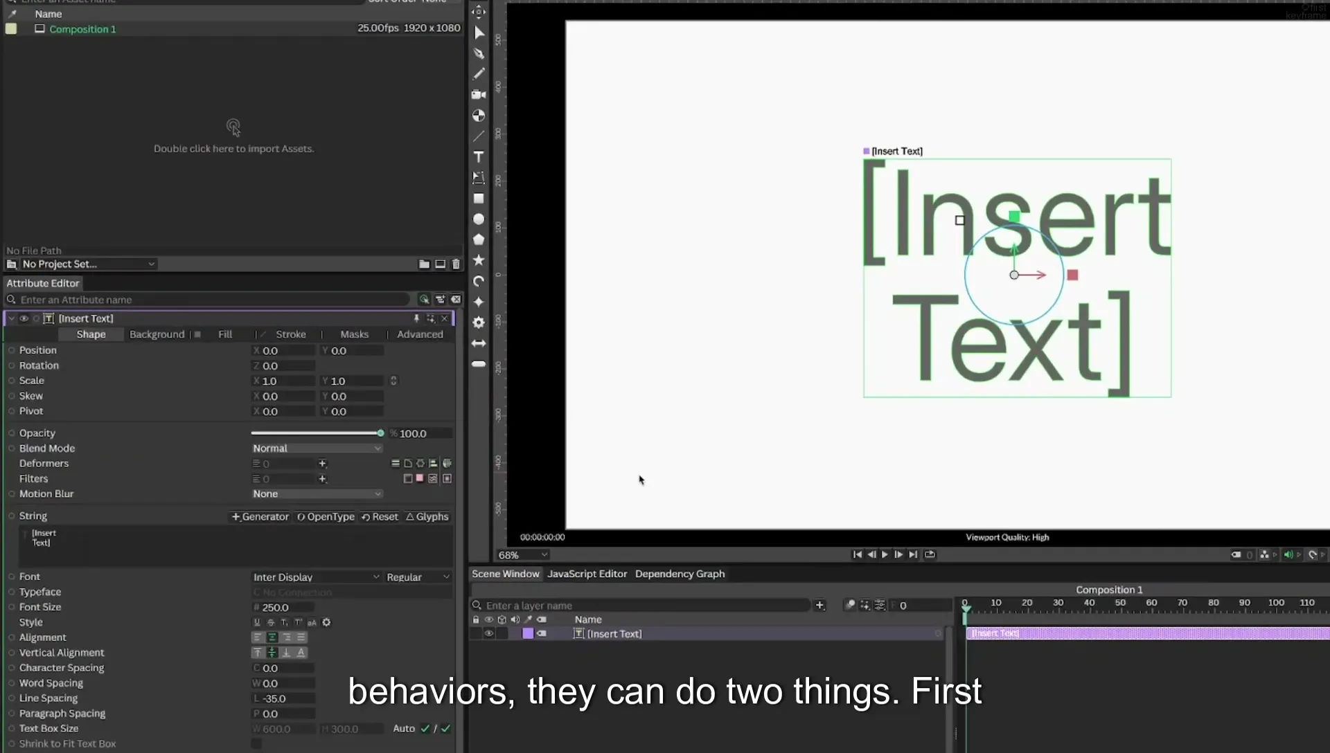Adjust the Opacity slider handle

click(380, 433)
